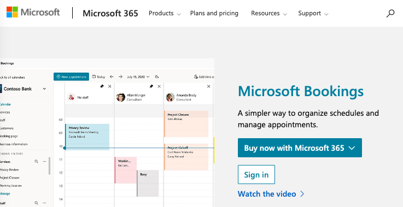Expand the Support menu
This screenshot has width=403, height=207.
313,13
